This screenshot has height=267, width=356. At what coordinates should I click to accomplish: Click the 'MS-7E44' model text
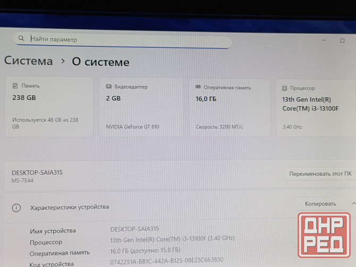[x=22, y=180]
